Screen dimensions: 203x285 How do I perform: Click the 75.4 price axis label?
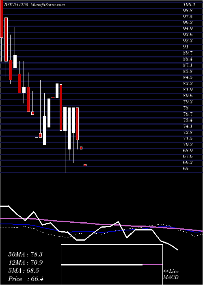pyautogui.click(x=188, y=120)
